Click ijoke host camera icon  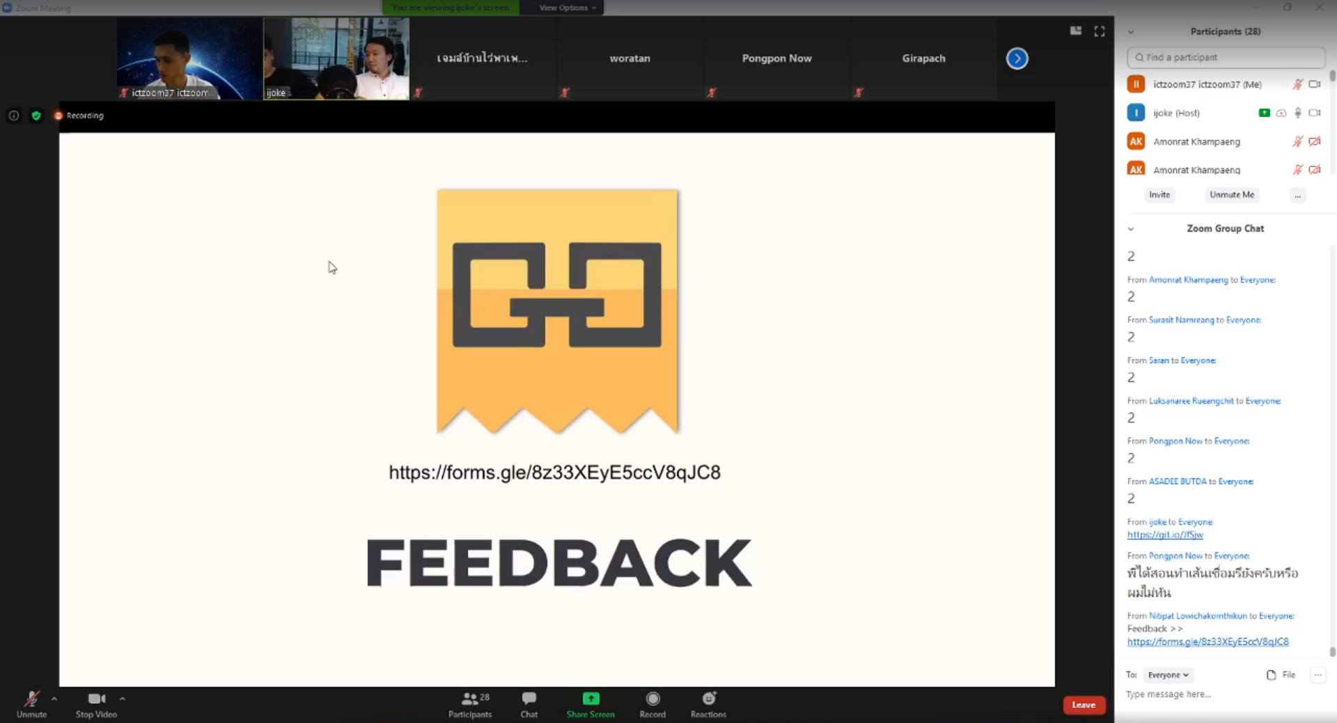(x=1315, y=113)
